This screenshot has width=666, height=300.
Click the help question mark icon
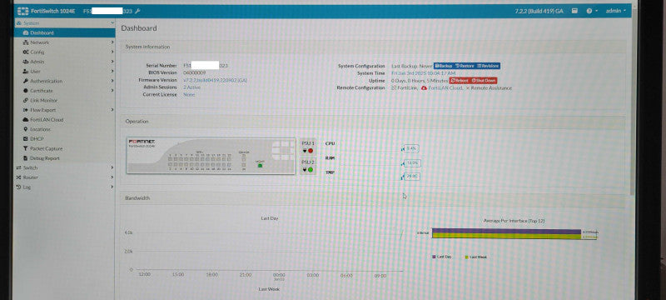pyautogui.click(x=589, y=11)
